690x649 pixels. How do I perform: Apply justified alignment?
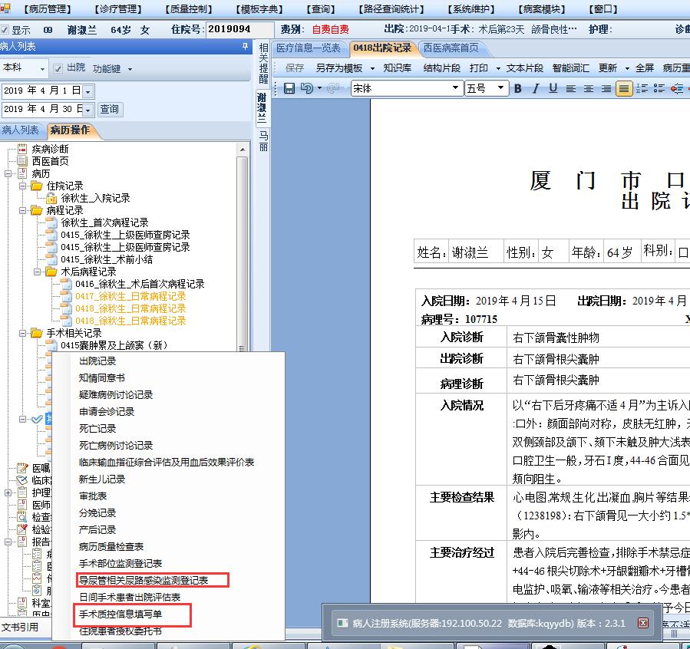pos(624,88)
